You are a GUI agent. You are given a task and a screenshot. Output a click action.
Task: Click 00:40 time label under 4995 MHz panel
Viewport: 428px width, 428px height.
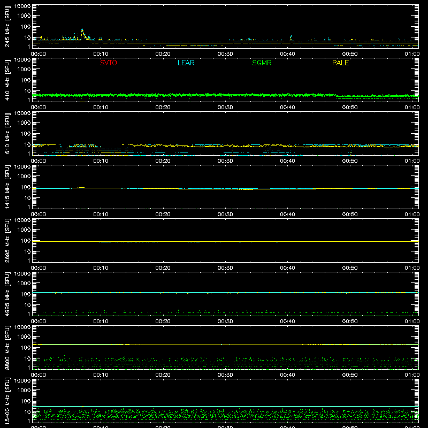point(287,322)
